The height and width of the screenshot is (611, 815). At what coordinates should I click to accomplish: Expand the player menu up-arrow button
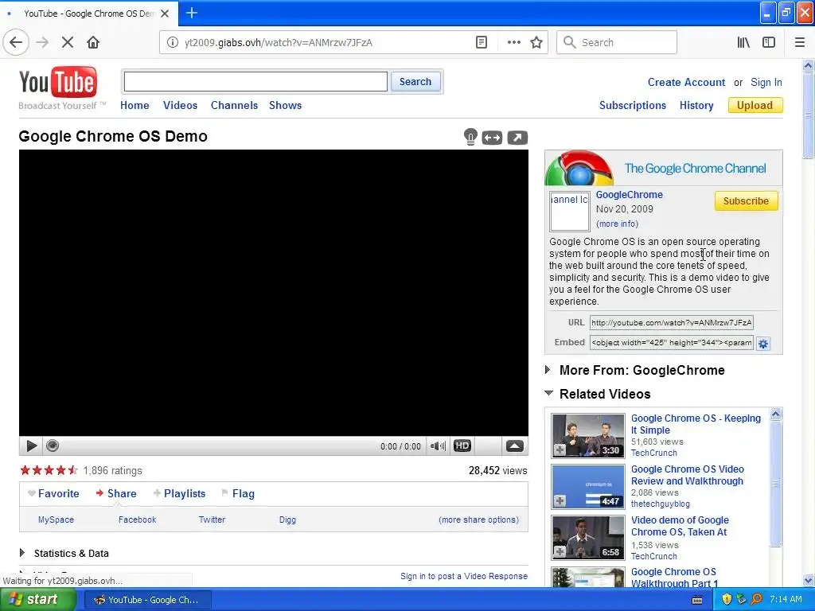point(515,446)
